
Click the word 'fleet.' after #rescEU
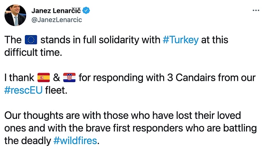[56, 90]
